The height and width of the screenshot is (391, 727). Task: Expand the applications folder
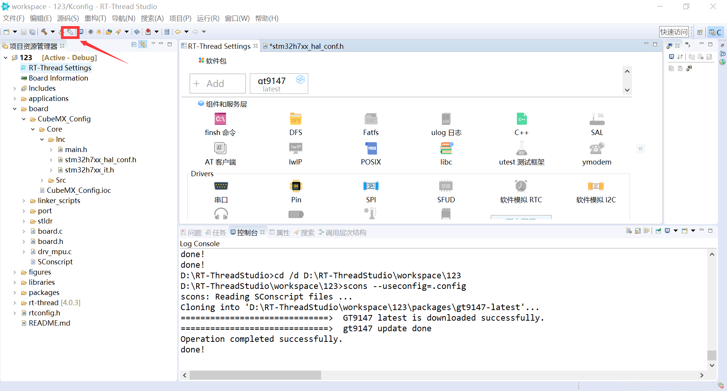(15, 99)
